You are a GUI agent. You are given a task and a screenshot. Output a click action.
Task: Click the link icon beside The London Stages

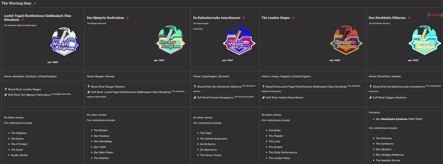pyautogui.click(x=293, y=18)
